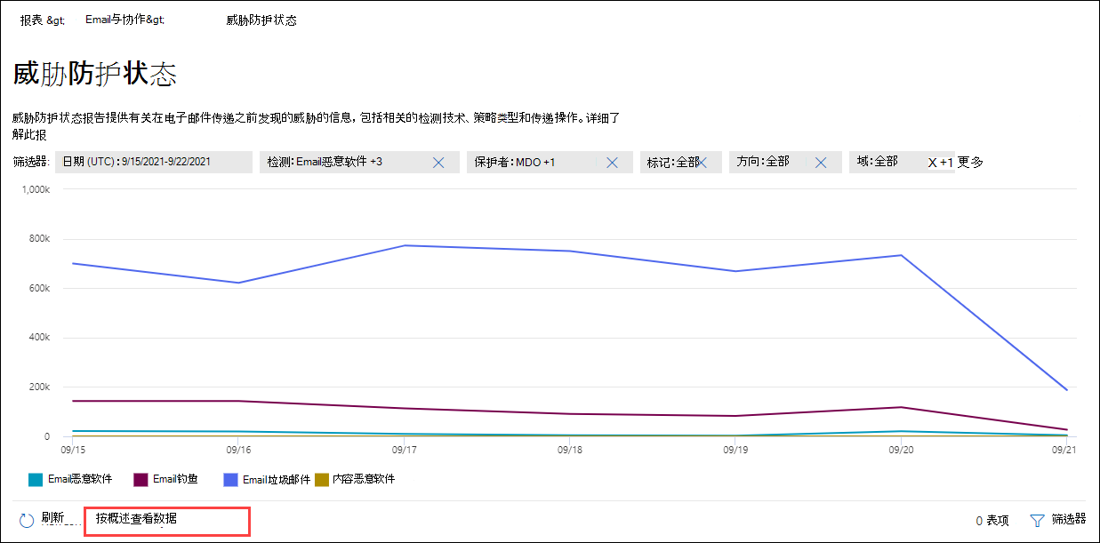1100x543 pixels.
Task: Click the 0 表项 item count
Action: pyautogui.click(x=992, y=520)
